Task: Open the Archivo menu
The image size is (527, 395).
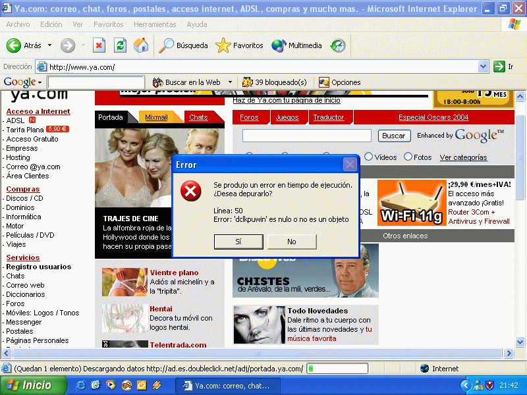Action: 18,24
